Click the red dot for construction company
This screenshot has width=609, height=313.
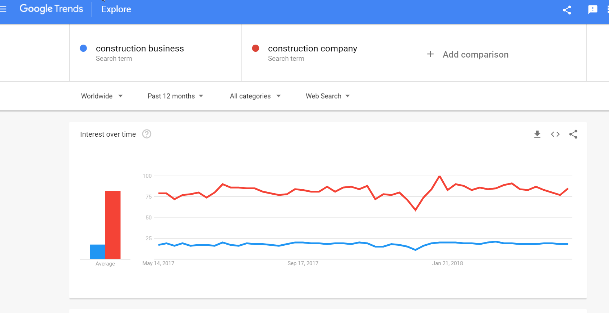coord(255,48)
